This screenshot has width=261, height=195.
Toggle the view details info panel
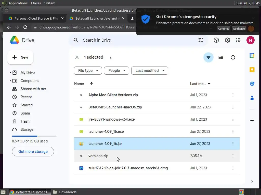point(233,57)
